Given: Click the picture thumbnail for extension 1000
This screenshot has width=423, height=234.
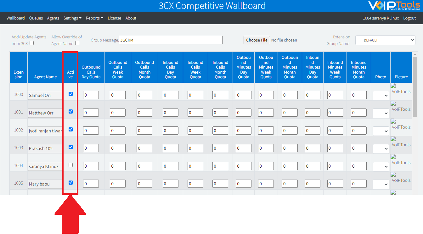Looking at the screenshot, I should (401, 89).
